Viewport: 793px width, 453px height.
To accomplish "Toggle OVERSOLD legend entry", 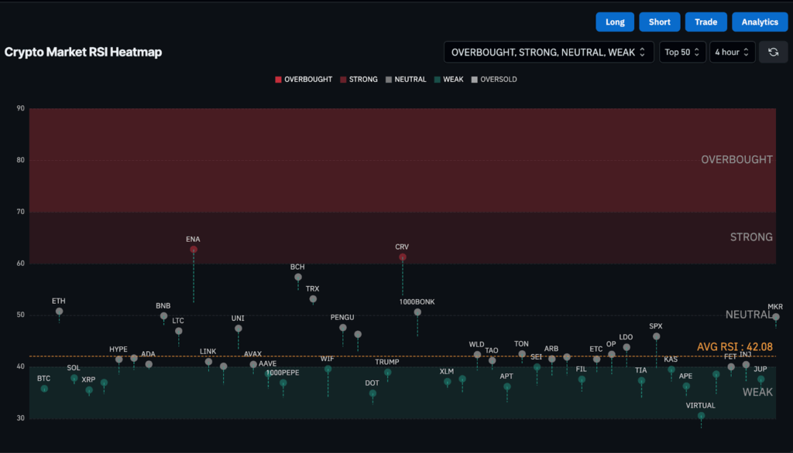I will coord(493,80).
